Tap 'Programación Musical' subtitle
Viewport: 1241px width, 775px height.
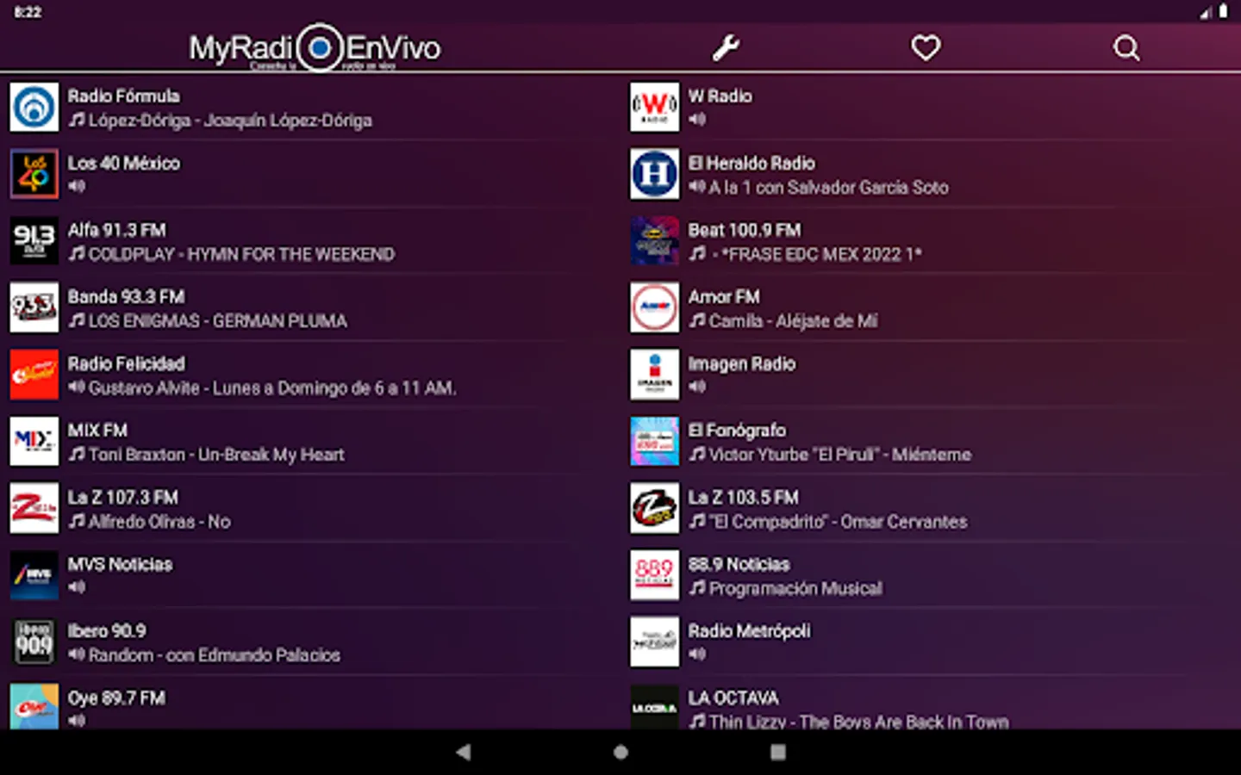[795, 589]
